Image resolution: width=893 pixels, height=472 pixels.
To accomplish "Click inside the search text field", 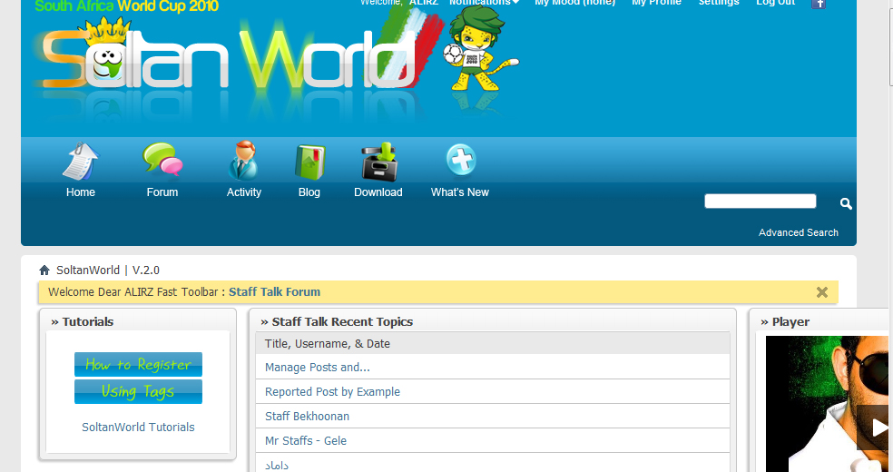I will pyautogui.click(x=760, y=202).
